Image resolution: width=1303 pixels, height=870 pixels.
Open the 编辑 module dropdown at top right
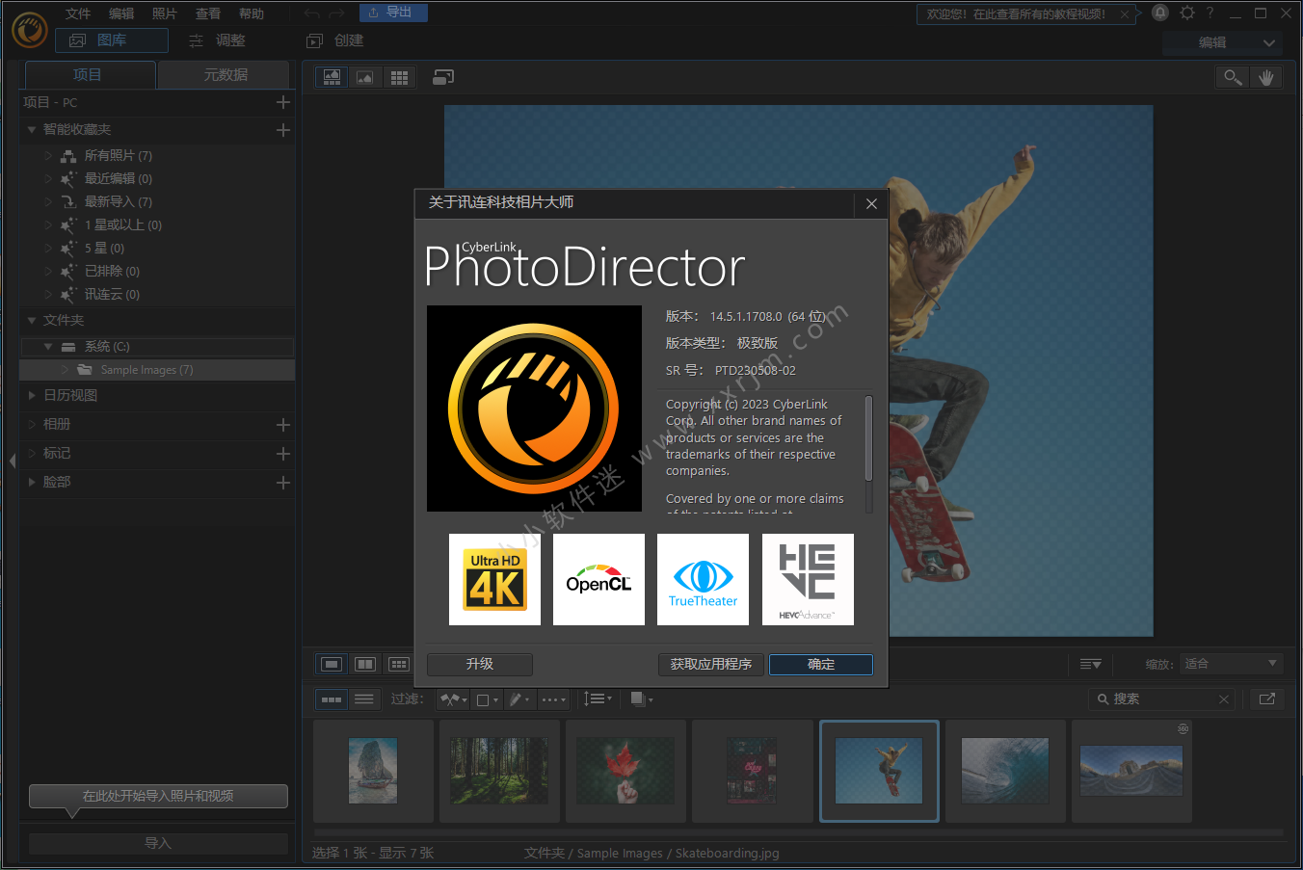(x=1223, y=42)
